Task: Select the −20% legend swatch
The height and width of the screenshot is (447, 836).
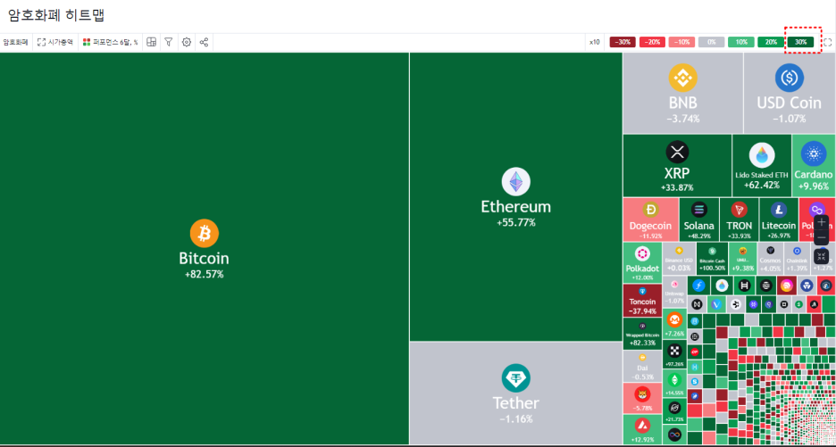Action: click(652, 42)
